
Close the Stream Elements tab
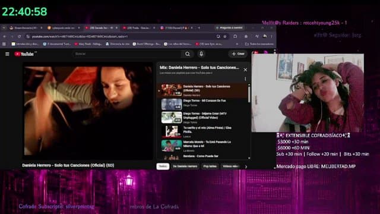pos(42,28)
